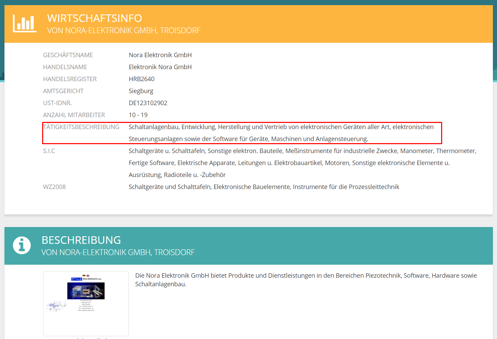Select the court value Siegburg
497x339 pixels.
141,91
